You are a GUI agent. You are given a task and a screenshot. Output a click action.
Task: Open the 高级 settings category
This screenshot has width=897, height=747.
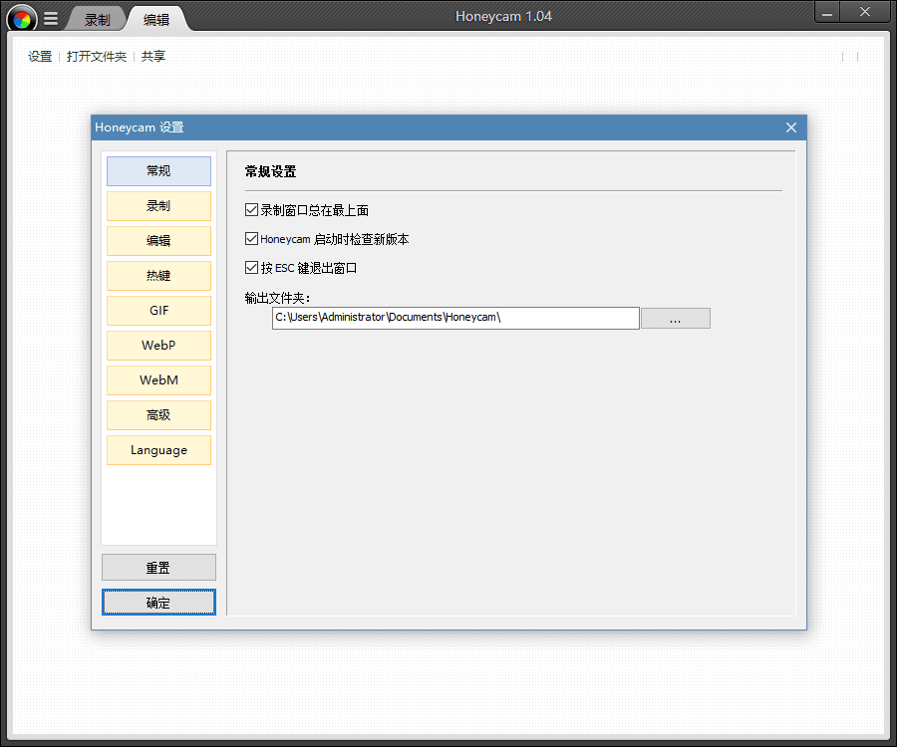(159, 415)
